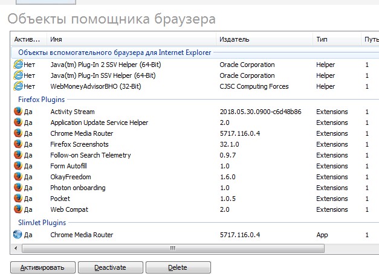379x274 pixels.
Task: Click Нет status in WebMoneyAdvisorBHO row
Action: click(30, 86)
